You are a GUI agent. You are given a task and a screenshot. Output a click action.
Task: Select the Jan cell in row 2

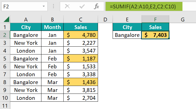point(52,35)
